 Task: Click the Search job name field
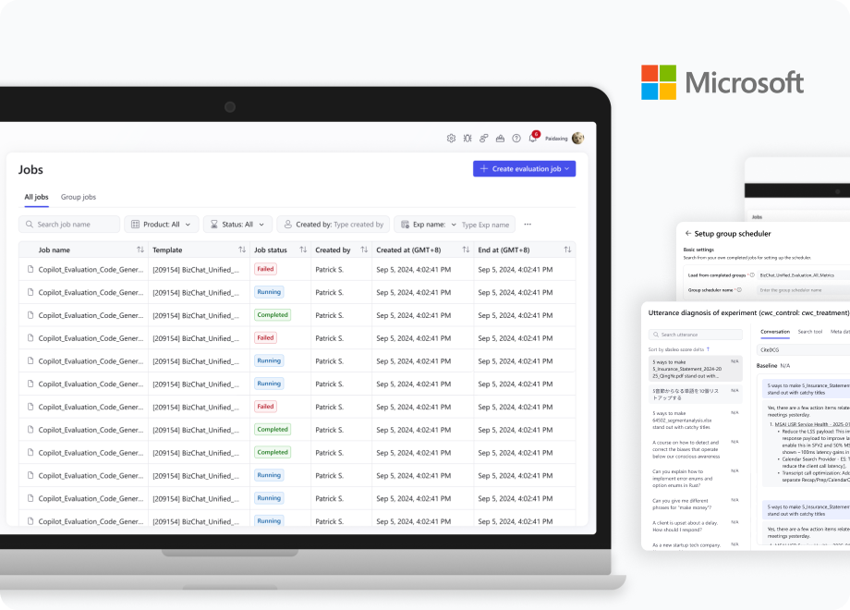(x=69, y=224)
